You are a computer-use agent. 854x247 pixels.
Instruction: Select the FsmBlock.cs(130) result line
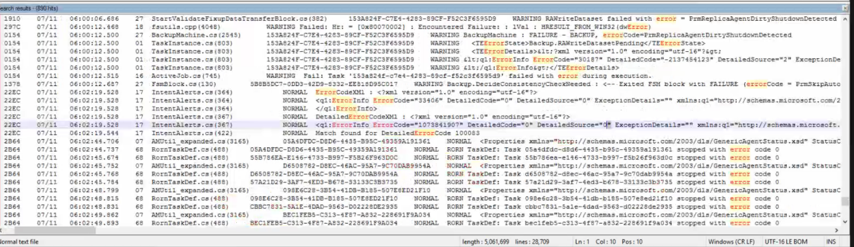421,83
